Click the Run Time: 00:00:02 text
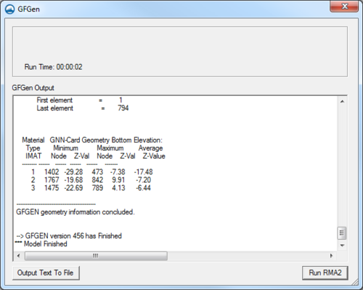Screen dimensions: 363x290 click(53, 67)
